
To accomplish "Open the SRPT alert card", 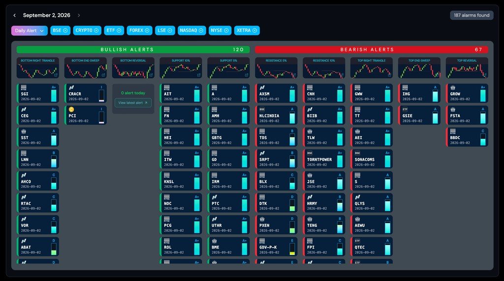I will coord(276,159).
